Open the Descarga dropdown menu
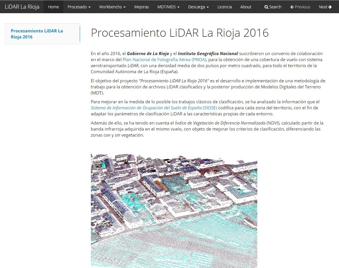Screen dimensions: 339x268 click(x=198, y=7)
